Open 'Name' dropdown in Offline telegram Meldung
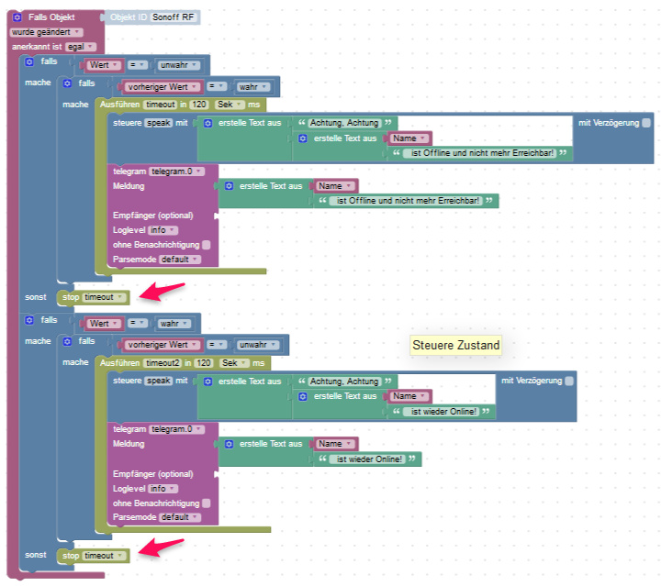661x586 pixels. (x=336, y=186)
